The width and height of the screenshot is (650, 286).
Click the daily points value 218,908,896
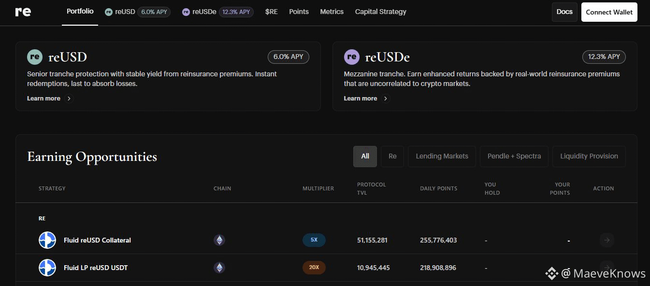[x=438, y=268]
